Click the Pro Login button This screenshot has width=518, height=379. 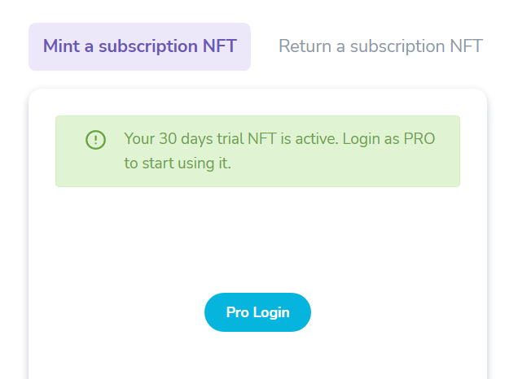257,312
